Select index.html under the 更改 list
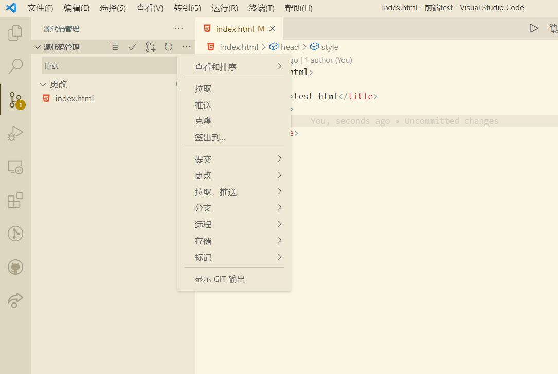This screenshot has width=558, height=374. (74, 98)
